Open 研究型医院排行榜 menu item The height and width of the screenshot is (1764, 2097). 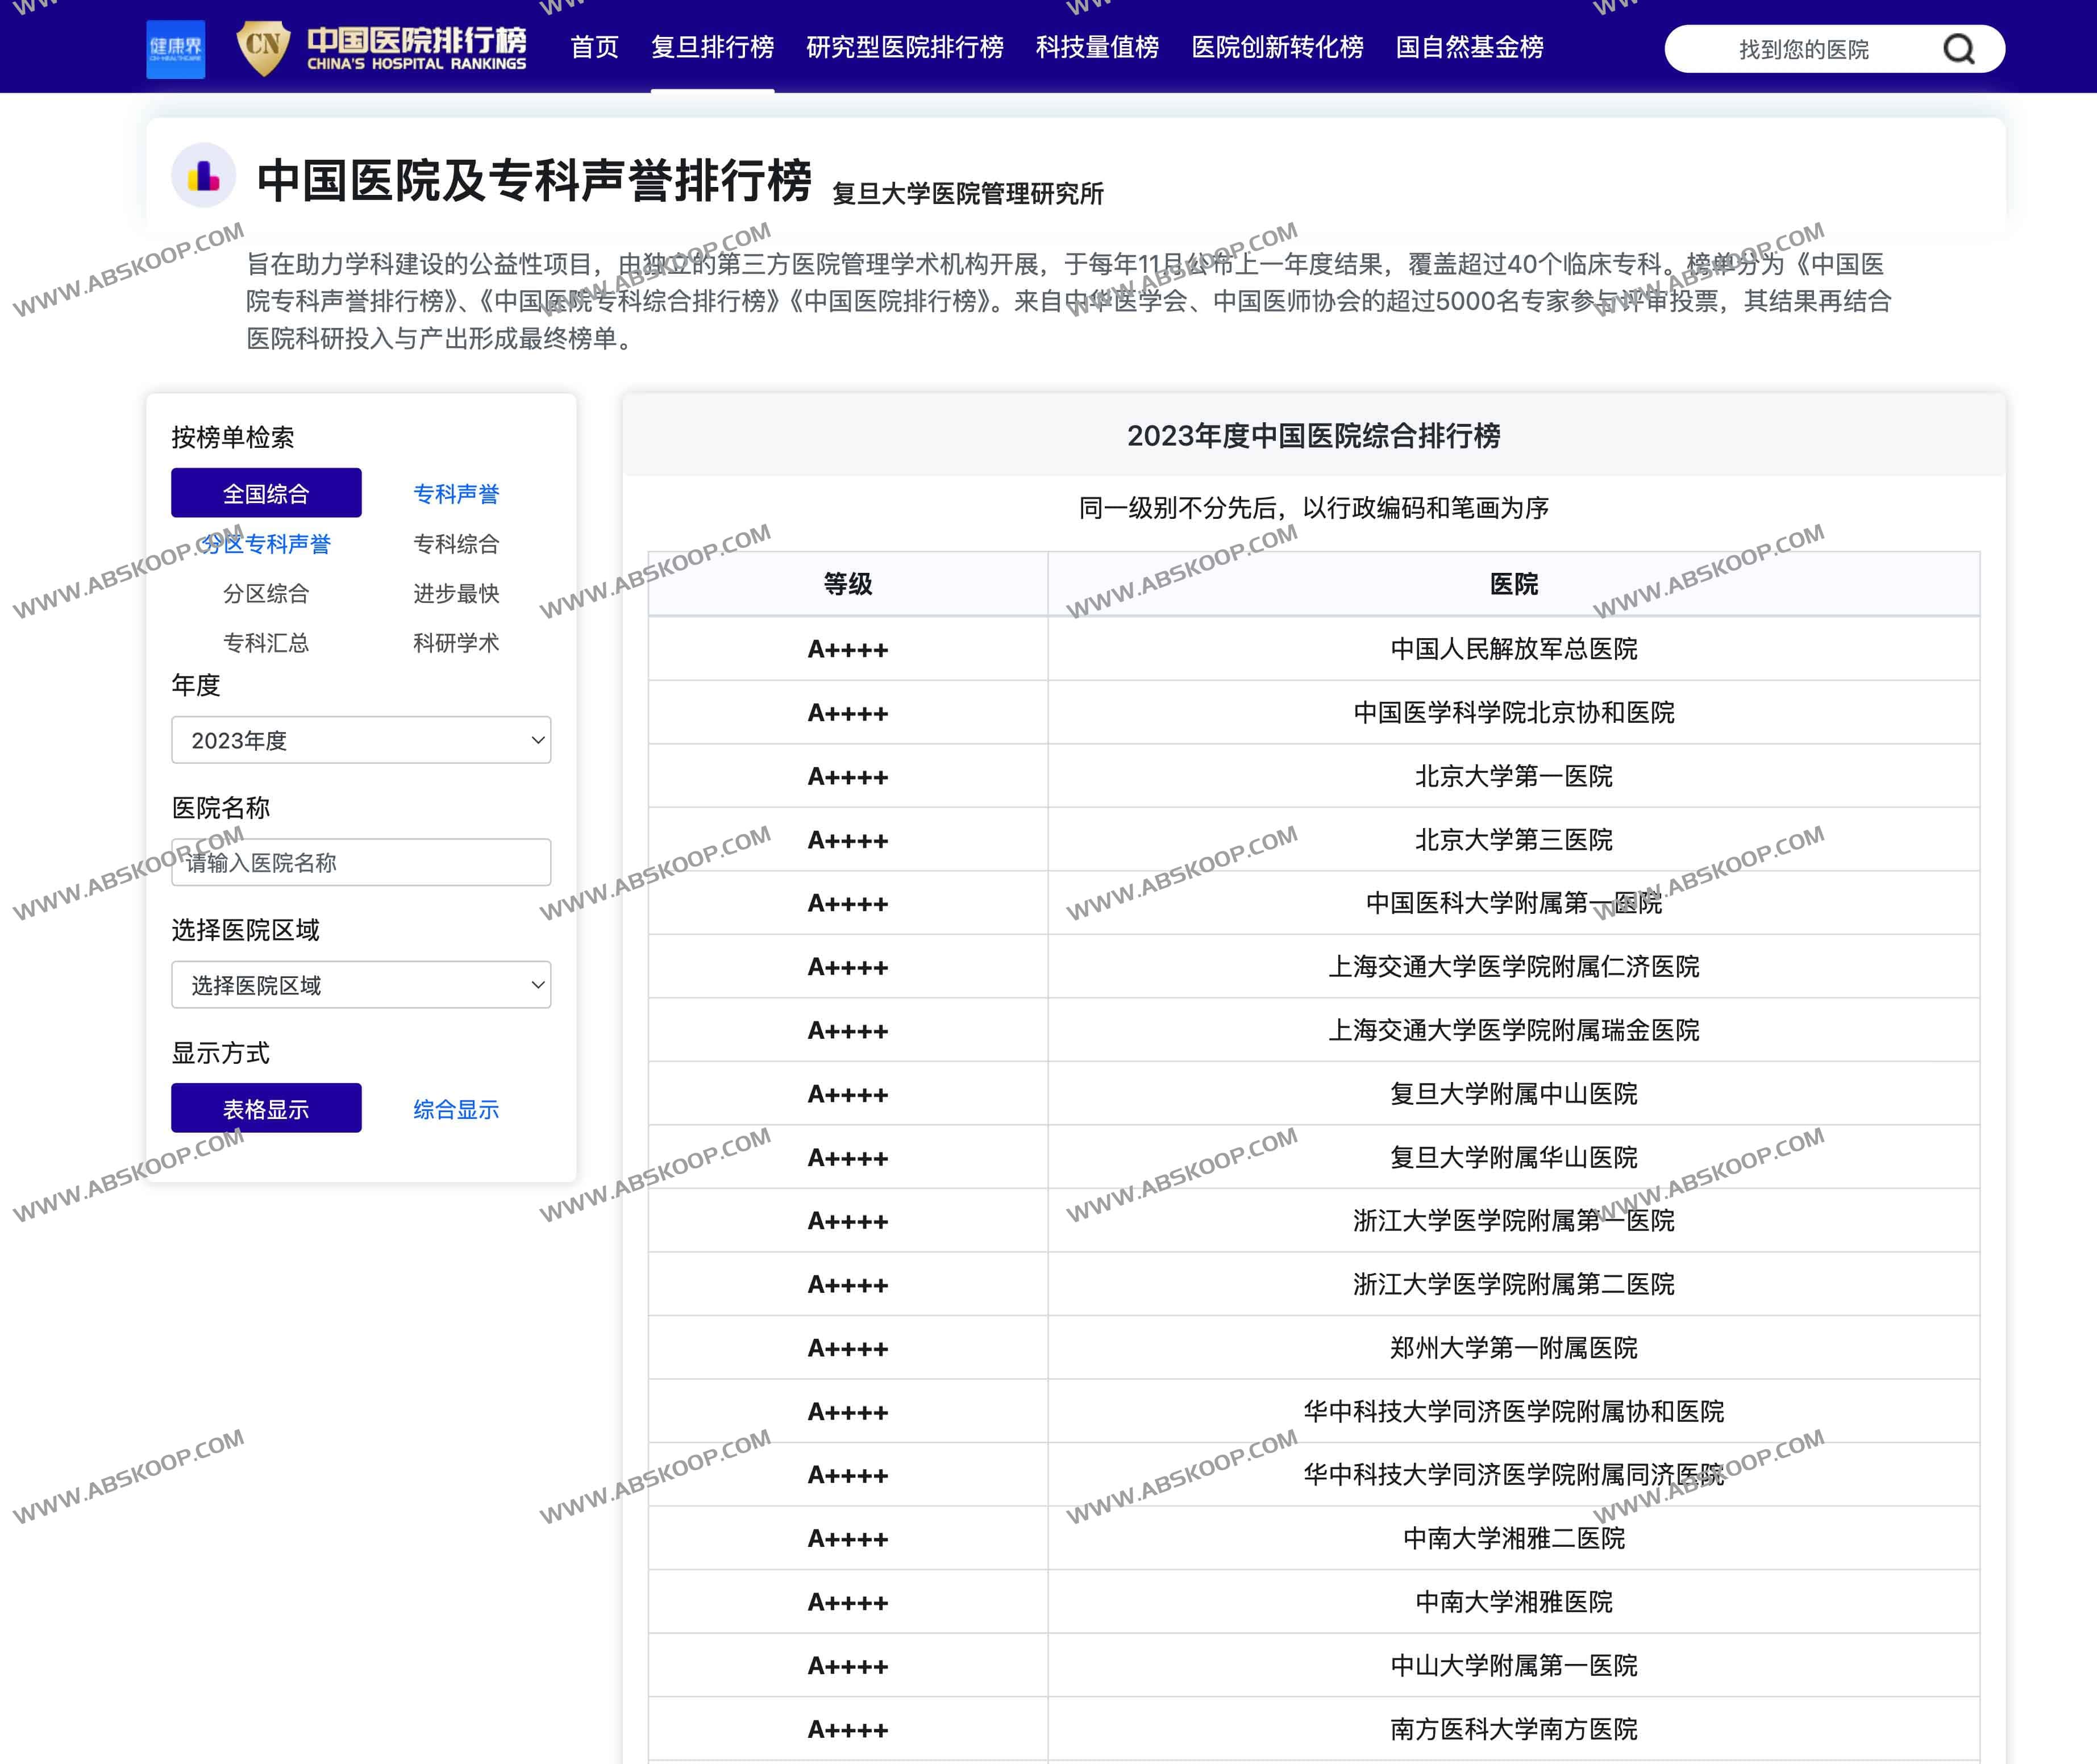point(904,47)
